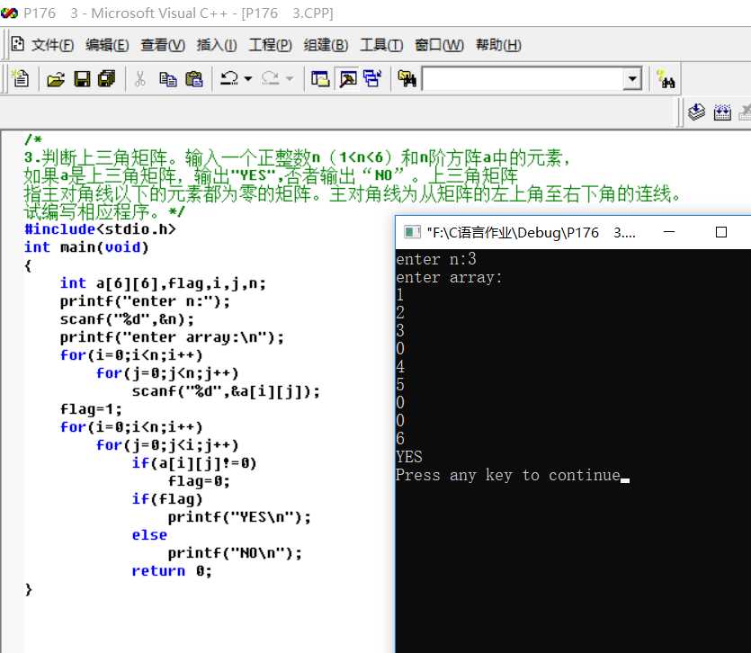
Task: Minimize the console output window
Action: [x=669, y=232]
